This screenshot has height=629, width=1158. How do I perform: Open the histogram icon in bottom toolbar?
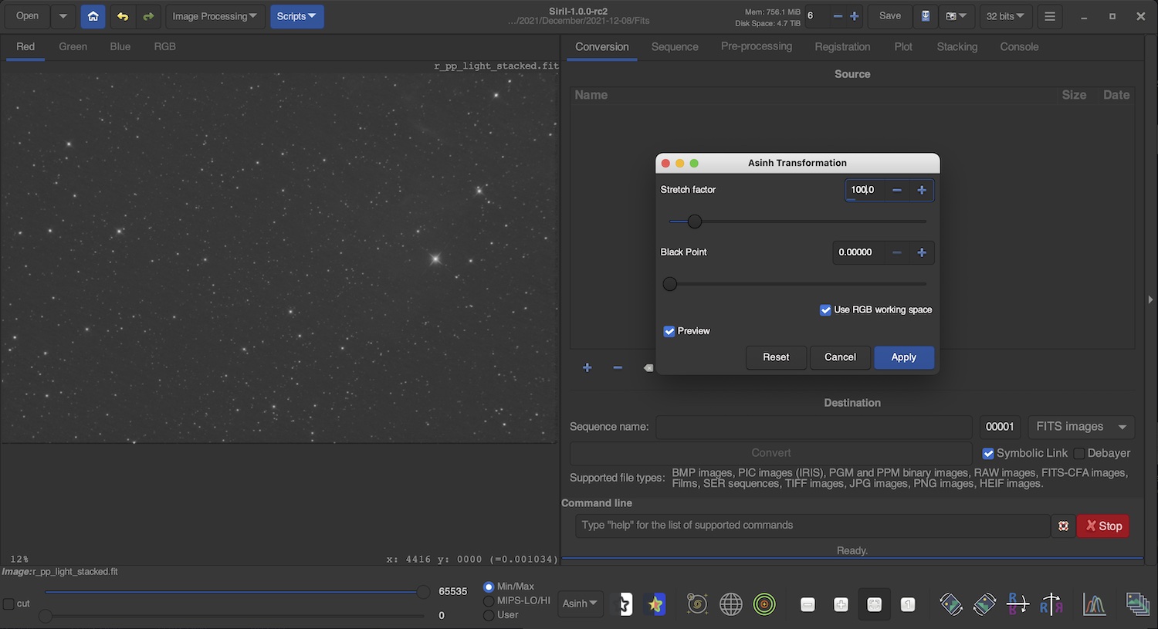(x=1094, y=604)
